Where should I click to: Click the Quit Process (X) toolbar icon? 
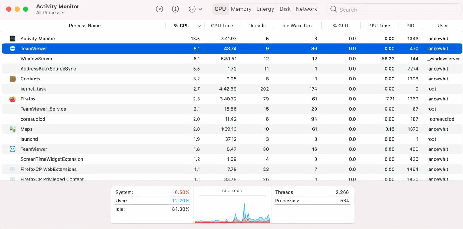tap(160, 9)
